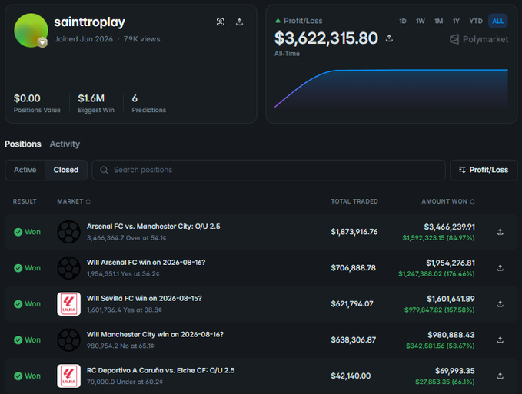
Task: Show Active positions
Action: (x=25, y=170)
